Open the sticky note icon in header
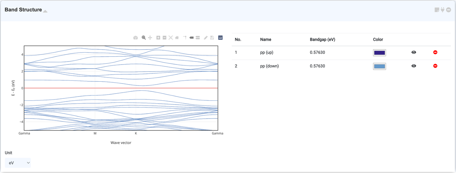The image size is (456, 173). [437, 10]
